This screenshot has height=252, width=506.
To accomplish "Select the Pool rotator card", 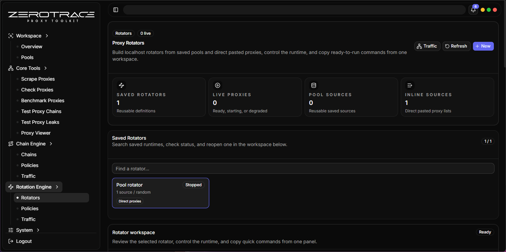I will pos(160,193).
